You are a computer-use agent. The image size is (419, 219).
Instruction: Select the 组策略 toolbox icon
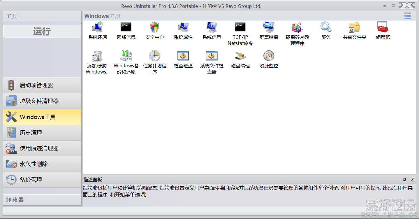click(x=383, y=27)
